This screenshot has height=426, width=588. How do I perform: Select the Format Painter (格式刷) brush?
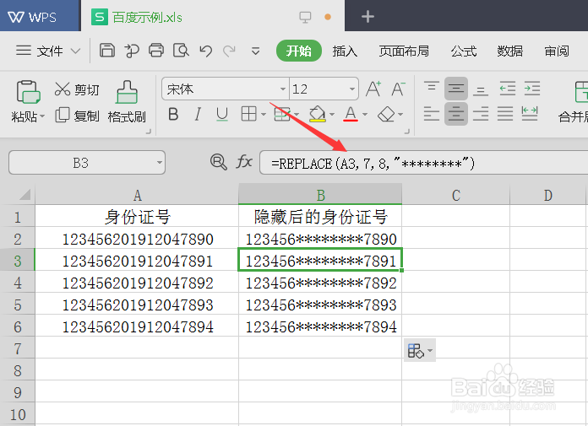[127, 102]
